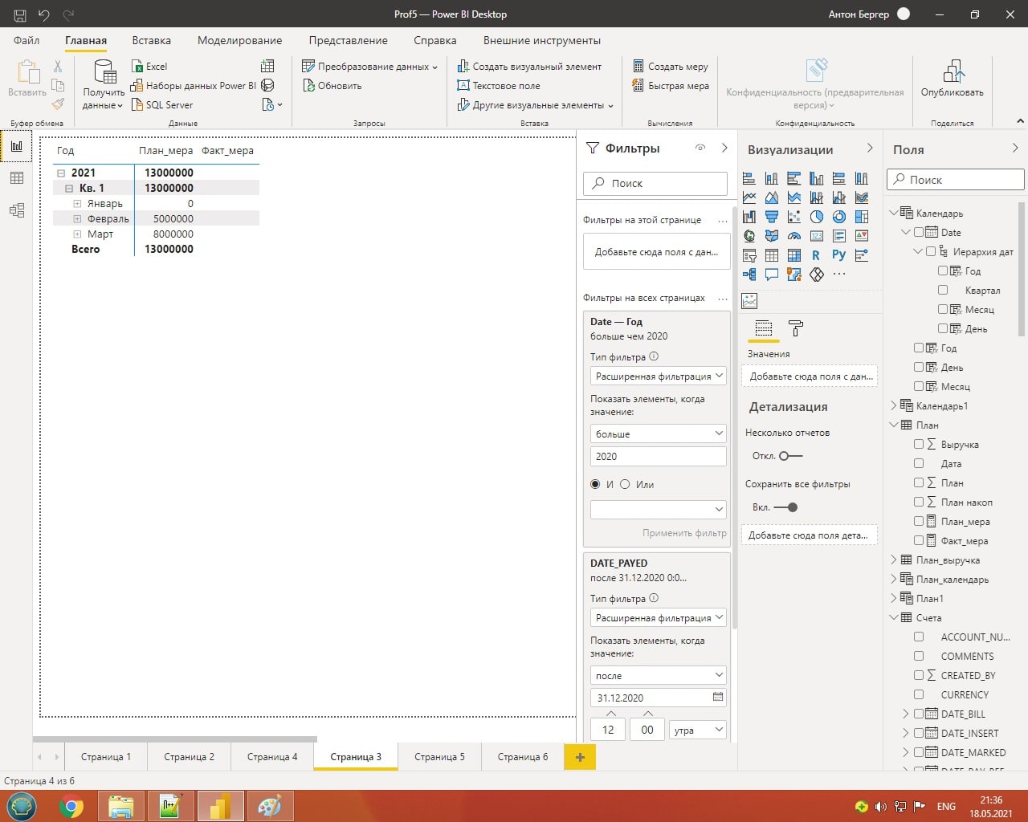Choose the KPI visualization
Viewport: 1028px width, 822px height.
[x=862, y=236]
